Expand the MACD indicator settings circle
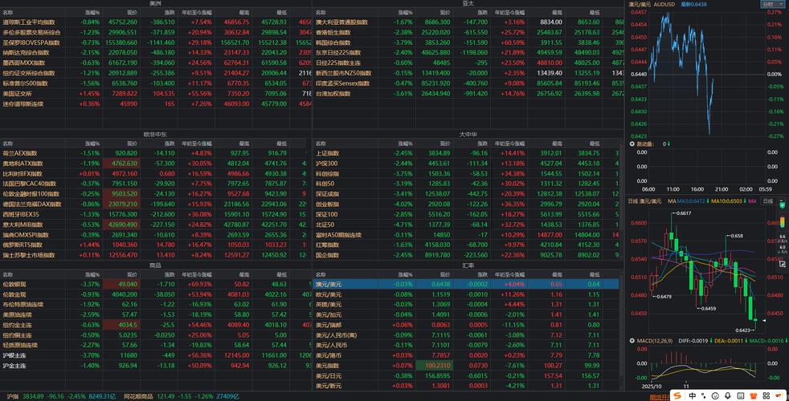This screenshot has width=789, height=401. click(631, 340)
